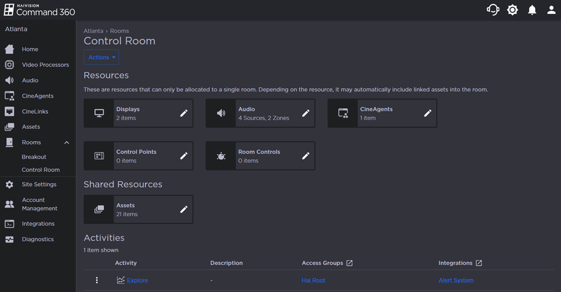Edit Displays resource with pencil icon
561x292 pixels.
pos(183,113)
